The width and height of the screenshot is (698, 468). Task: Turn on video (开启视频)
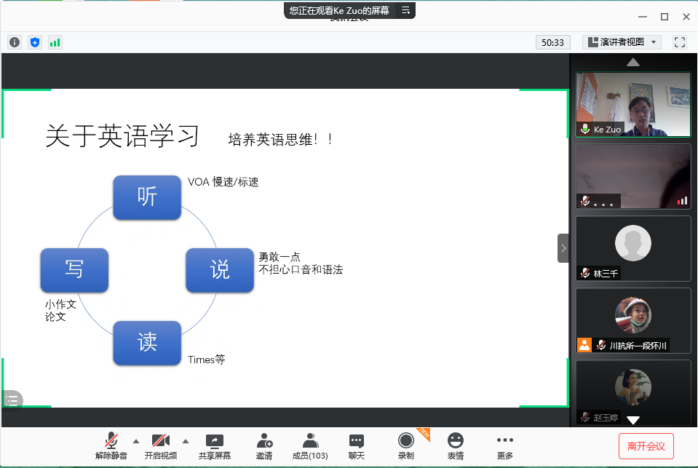(160, 445)
